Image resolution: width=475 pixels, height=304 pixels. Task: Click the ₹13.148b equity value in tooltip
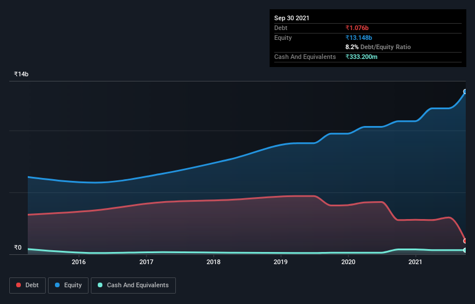pos(359,38)
